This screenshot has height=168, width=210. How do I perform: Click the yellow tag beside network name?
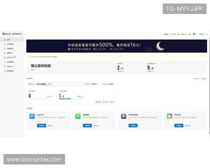50,84
